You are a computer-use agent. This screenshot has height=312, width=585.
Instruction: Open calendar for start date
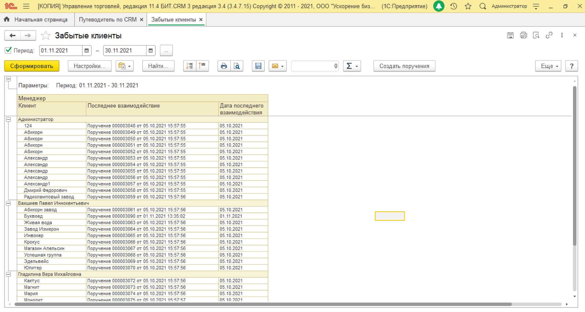87,51
